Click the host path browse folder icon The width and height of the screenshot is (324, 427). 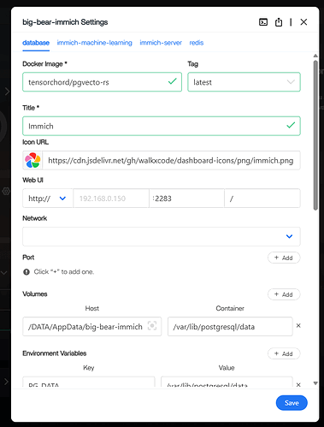(152, 326)
